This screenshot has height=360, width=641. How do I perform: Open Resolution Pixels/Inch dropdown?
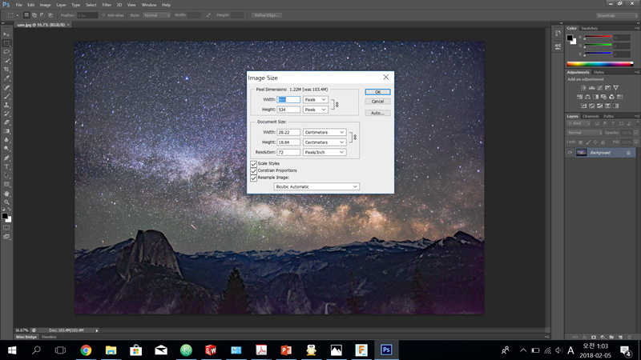tap(325, 152)
